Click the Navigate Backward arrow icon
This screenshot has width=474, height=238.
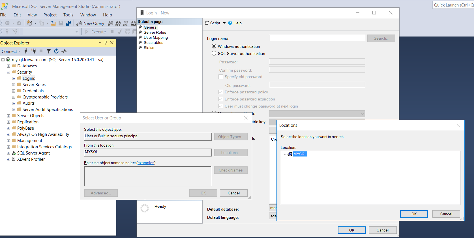click(7, 23)
